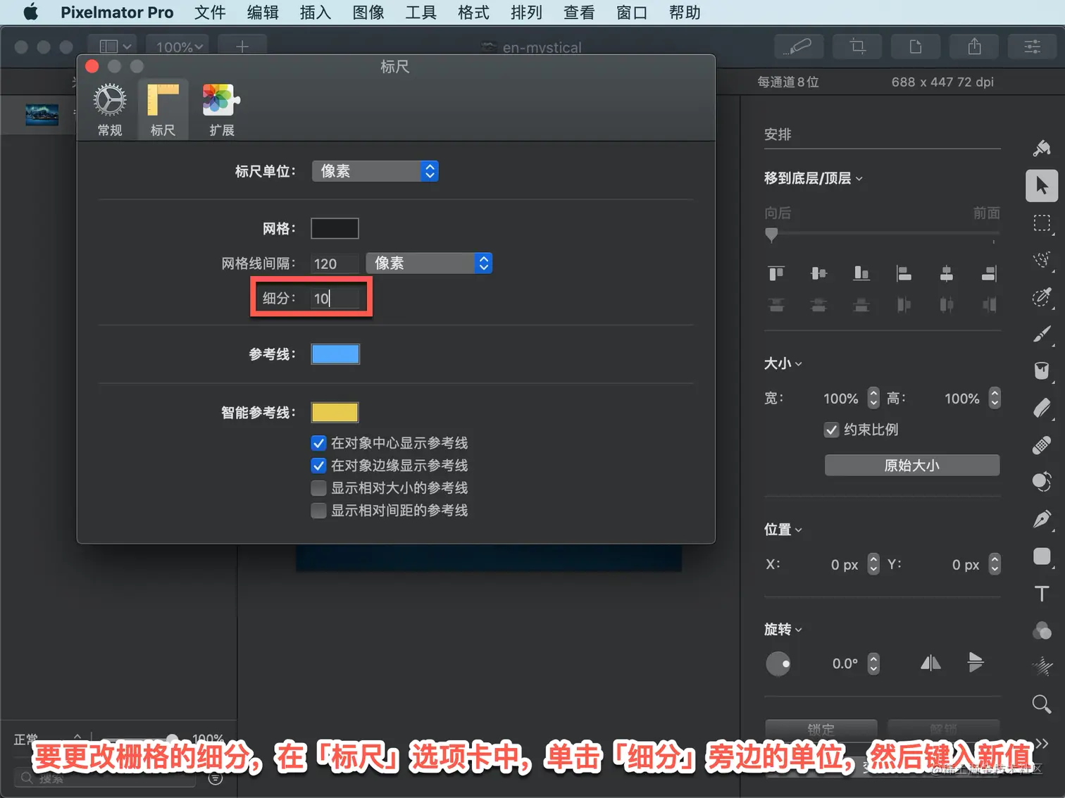Open the 图像 menu
Viewport: 1065px width, 798px height.
[368, 13]
